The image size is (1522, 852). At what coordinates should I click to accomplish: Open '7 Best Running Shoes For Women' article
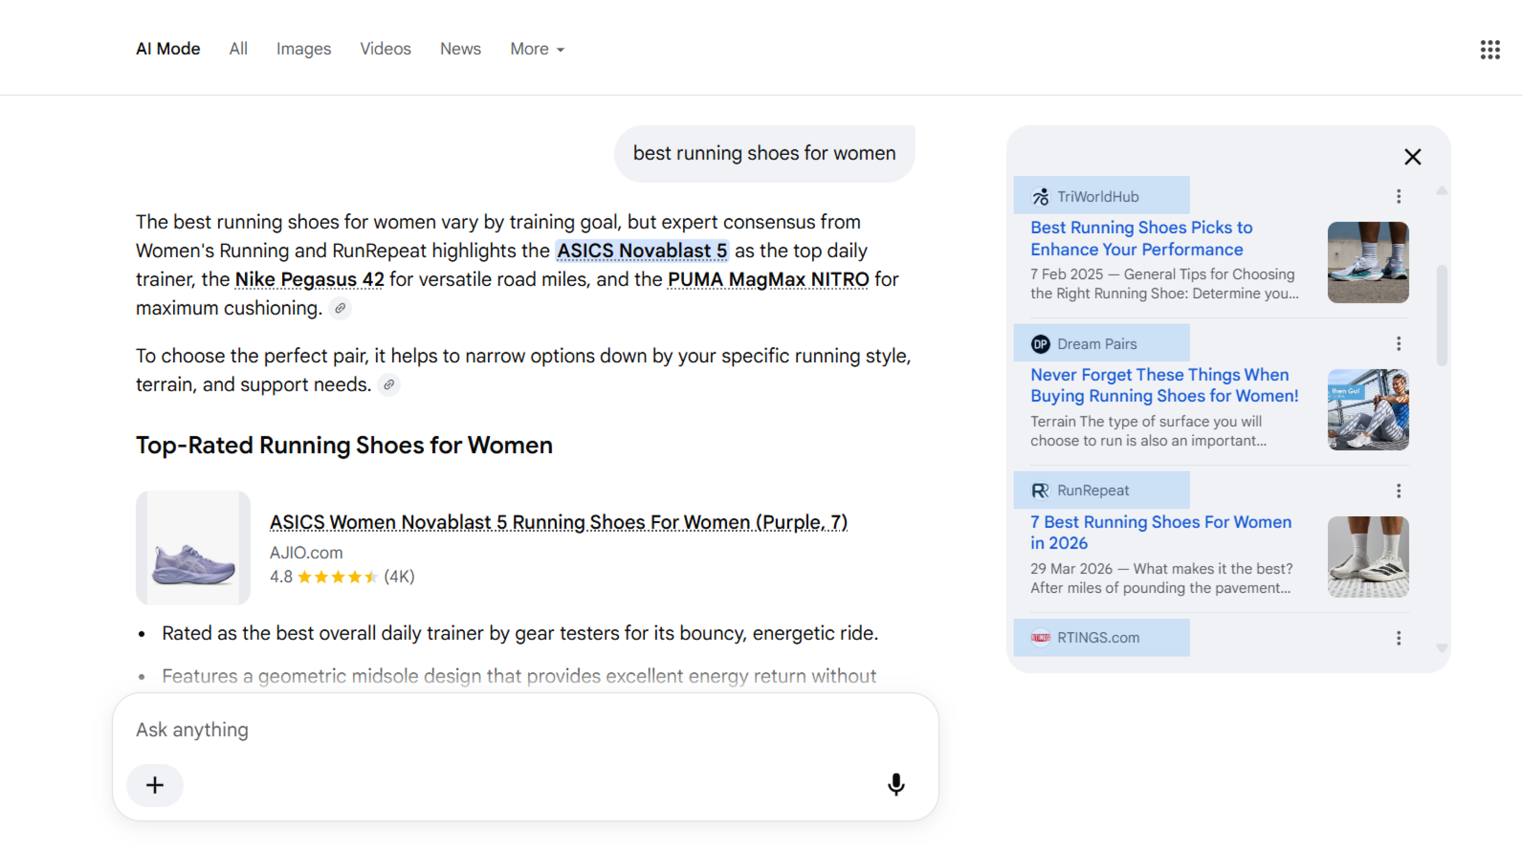coord(1161,532)
